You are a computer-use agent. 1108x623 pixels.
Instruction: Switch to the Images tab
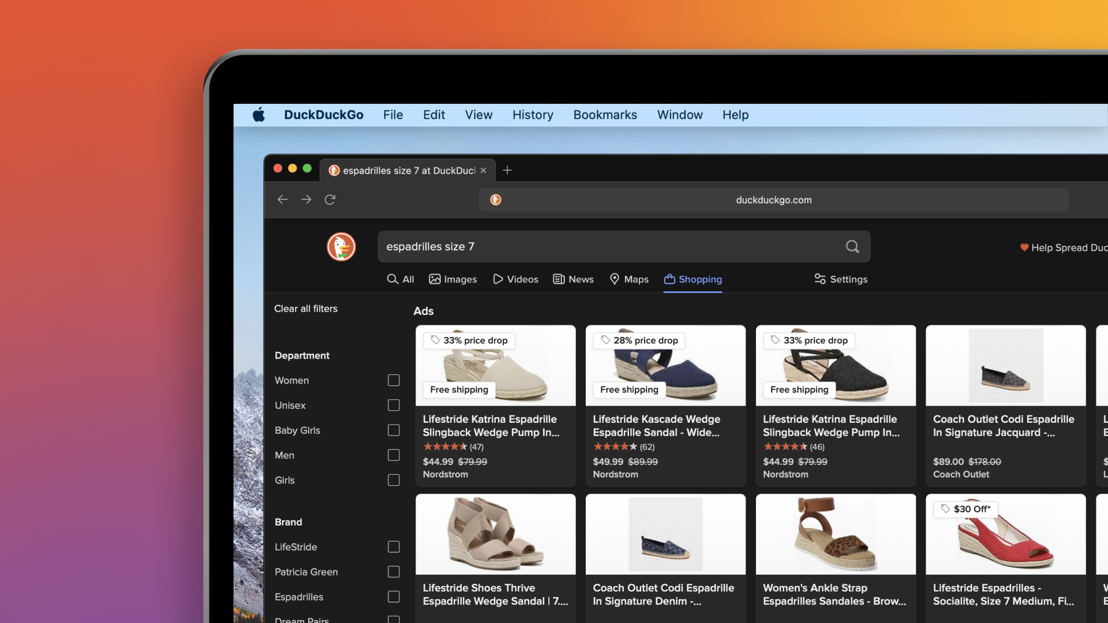point(453,279)
